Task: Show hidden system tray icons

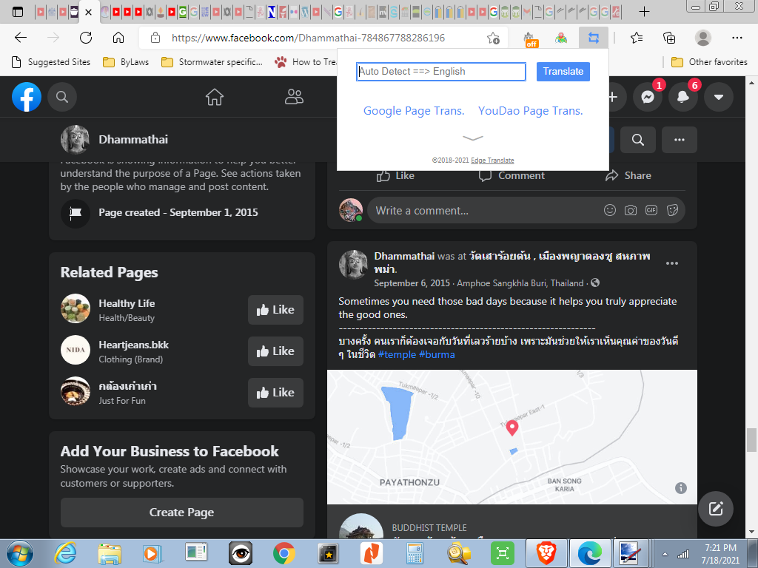Action: point(665,554)
